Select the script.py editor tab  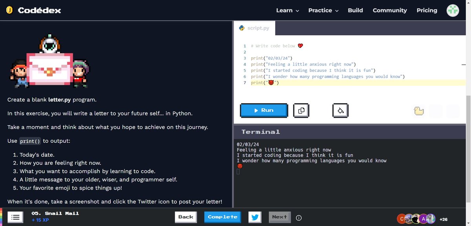(254, 28)
